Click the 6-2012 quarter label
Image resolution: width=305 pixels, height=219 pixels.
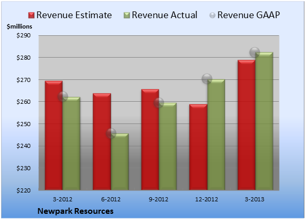[x=110, y=199]
